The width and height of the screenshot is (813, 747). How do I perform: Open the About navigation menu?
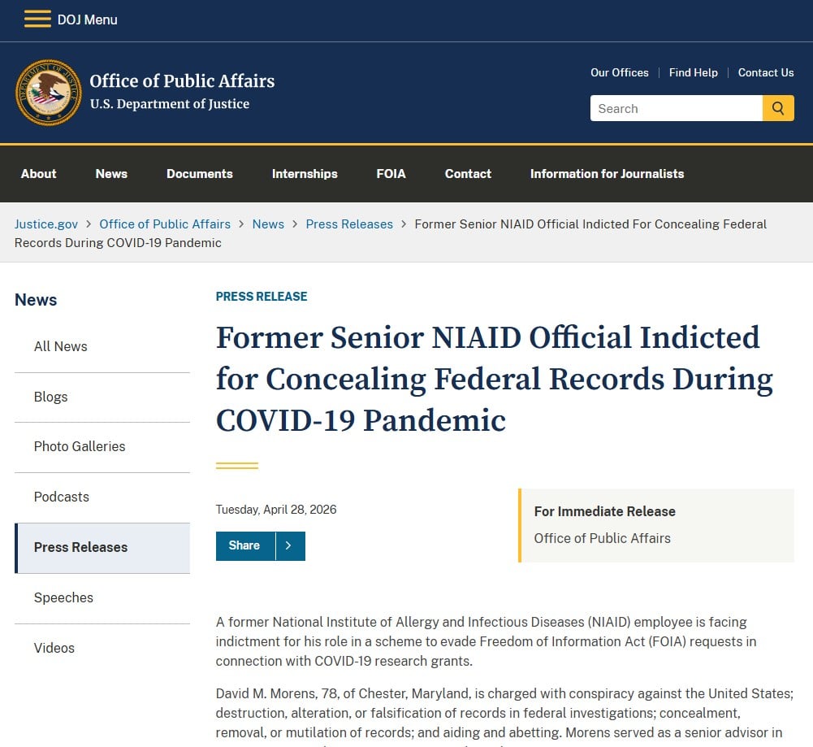tap(39, 174)
